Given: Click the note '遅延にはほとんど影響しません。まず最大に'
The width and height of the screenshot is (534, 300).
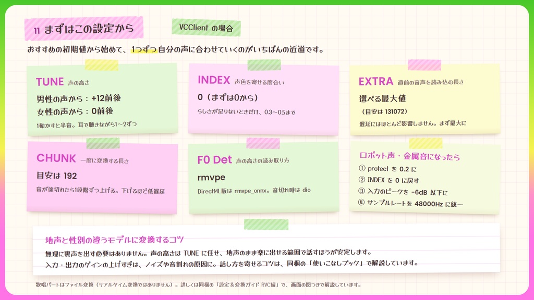Looking at the screenshot, I should click(x=412, y=123).
